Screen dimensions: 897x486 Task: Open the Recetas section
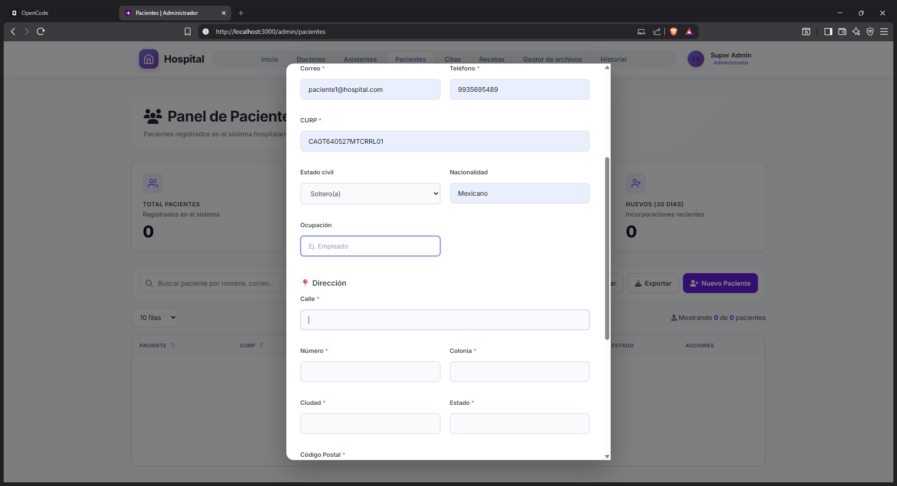click(x=492, y=59)
